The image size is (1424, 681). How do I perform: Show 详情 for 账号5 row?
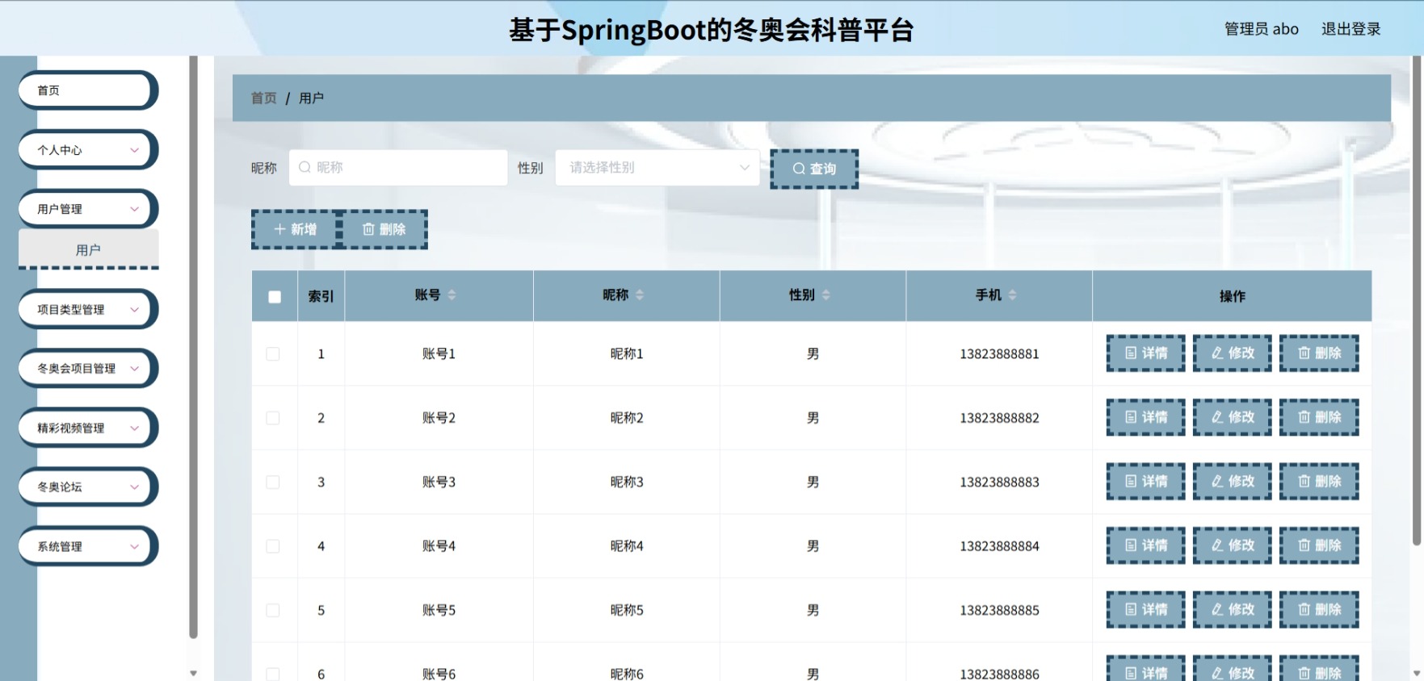coord(1145,610)
